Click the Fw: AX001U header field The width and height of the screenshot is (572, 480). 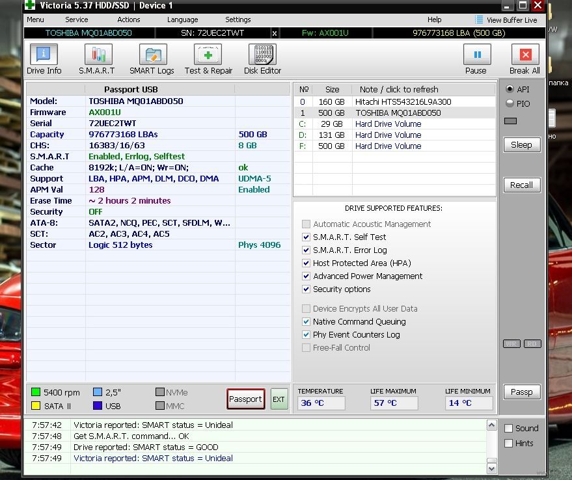pos(325,33)
